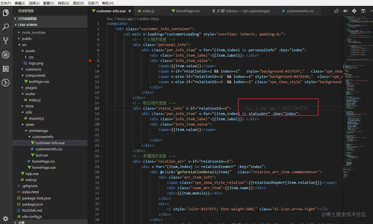Toggle GitLens file blame eye icon
Image resolution: width=373 pixels, height=224 pixels.
(x=346, y=11)
